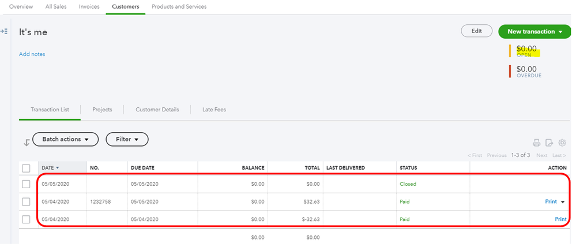
Task: Select the Customers tab
Action: click(126, 6)
